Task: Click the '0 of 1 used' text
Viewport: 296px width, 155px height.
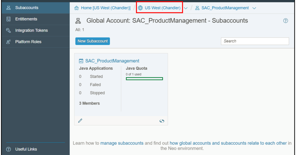Action: (x=134, y=74)
